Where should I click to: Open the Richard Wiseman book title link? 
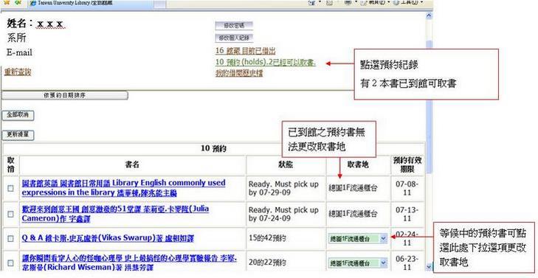pos(129,263)
